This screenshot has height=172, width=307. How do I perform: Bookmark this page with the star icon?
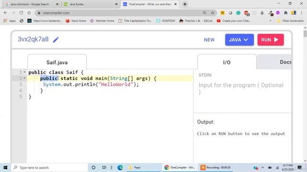213,13
